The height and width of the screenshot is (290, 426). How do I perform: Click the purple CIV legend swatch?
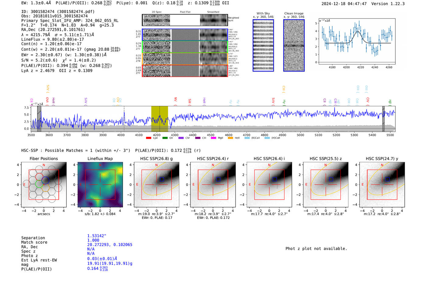181,138
